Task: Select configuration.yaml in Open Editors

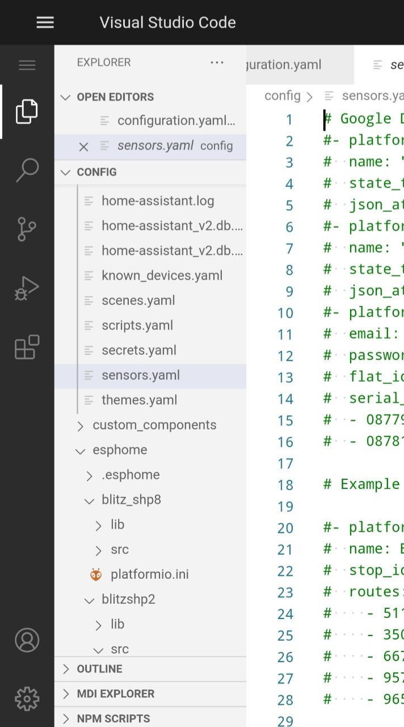Action: tap(150, 121)
